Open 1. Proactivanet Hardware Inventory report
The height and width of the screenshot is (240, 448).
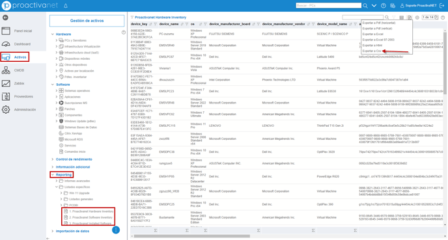pos(89,211)
